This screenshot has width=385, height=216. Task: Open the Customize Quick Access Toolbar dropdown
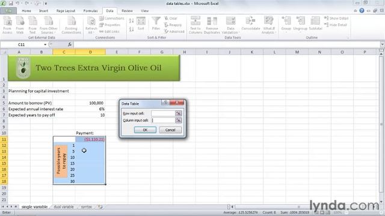(46, 4)
